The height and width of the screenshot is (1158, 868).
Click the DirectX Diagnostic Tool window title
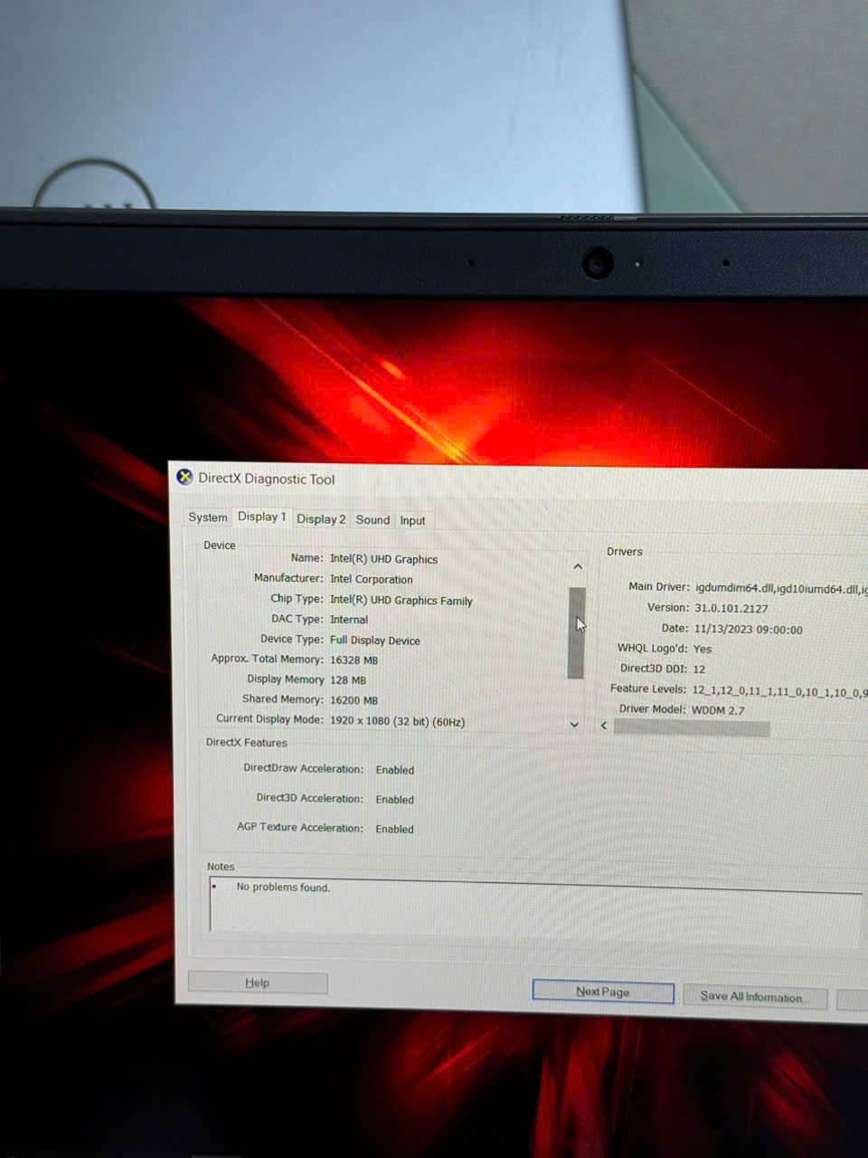tap(267, 479)
